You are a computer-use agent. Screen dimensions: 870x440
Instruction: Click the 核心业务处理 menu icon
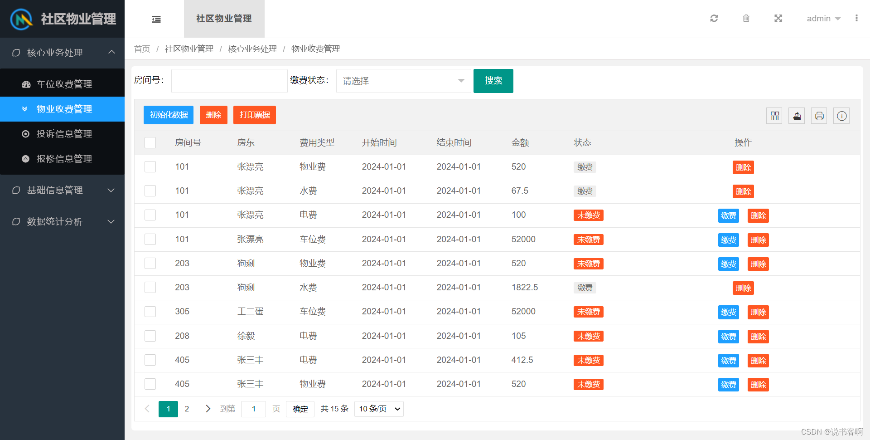[x=16, y=53]
